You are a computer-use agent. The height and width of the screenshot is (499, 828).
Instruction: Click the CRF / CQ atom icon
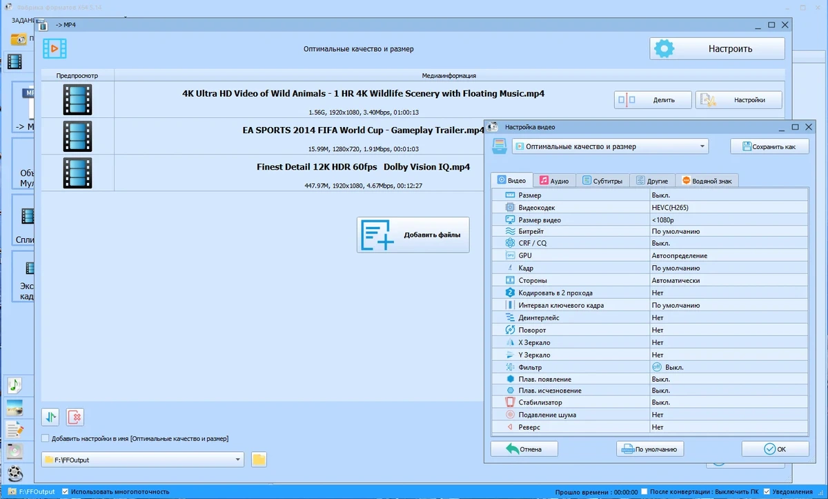click(x=511, y=243)
